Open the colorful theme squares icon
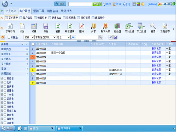The width and height of the screenshot is (176, 132). [x=138, y=4]
